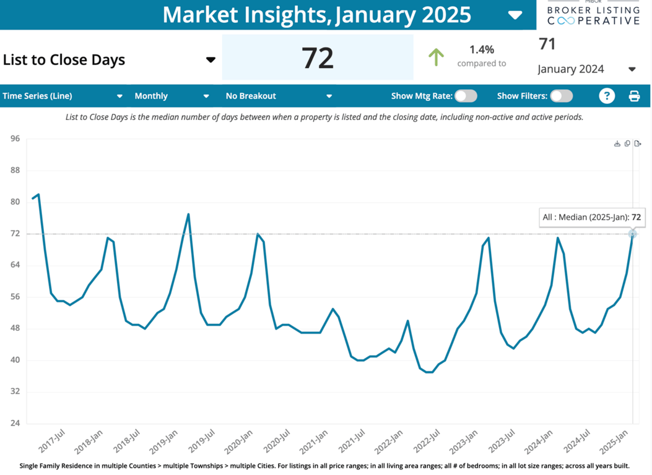652x475 pixels.
Task: Click the big 72 value box
Action: tap(318, 58)
